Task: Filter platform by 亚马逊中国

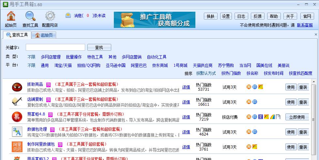Action: point(115,65)
